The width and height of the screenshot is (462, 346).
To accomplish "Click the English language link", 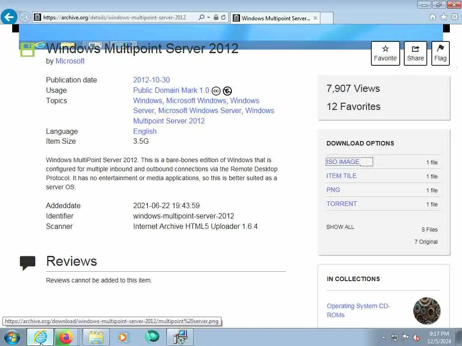I will 145,131.
